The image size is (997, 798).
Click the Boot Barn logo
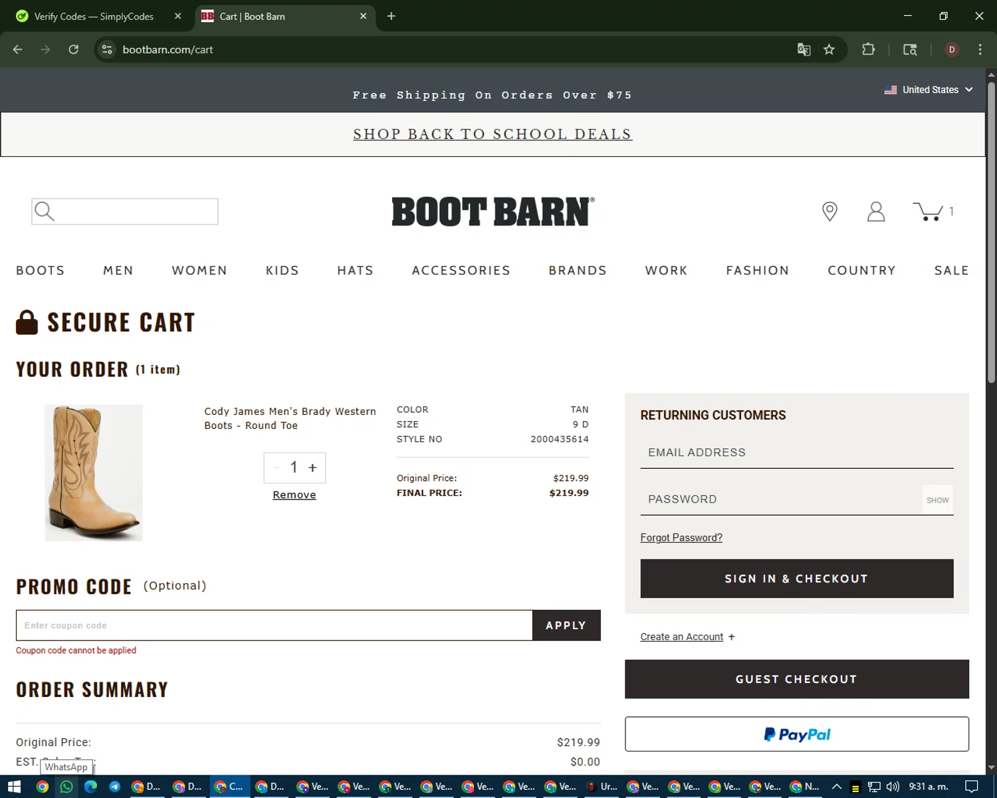(x=493, y=211)
